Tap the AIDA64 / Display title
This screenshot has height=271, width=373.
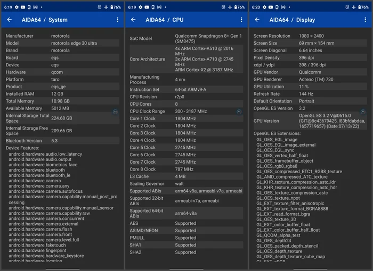(x=292, y=20)
